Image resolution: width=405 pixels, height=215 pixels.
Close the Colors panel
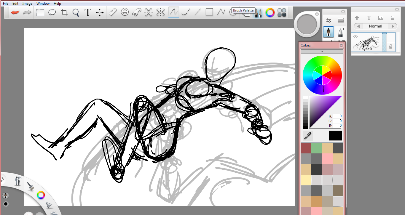(341, 45)
